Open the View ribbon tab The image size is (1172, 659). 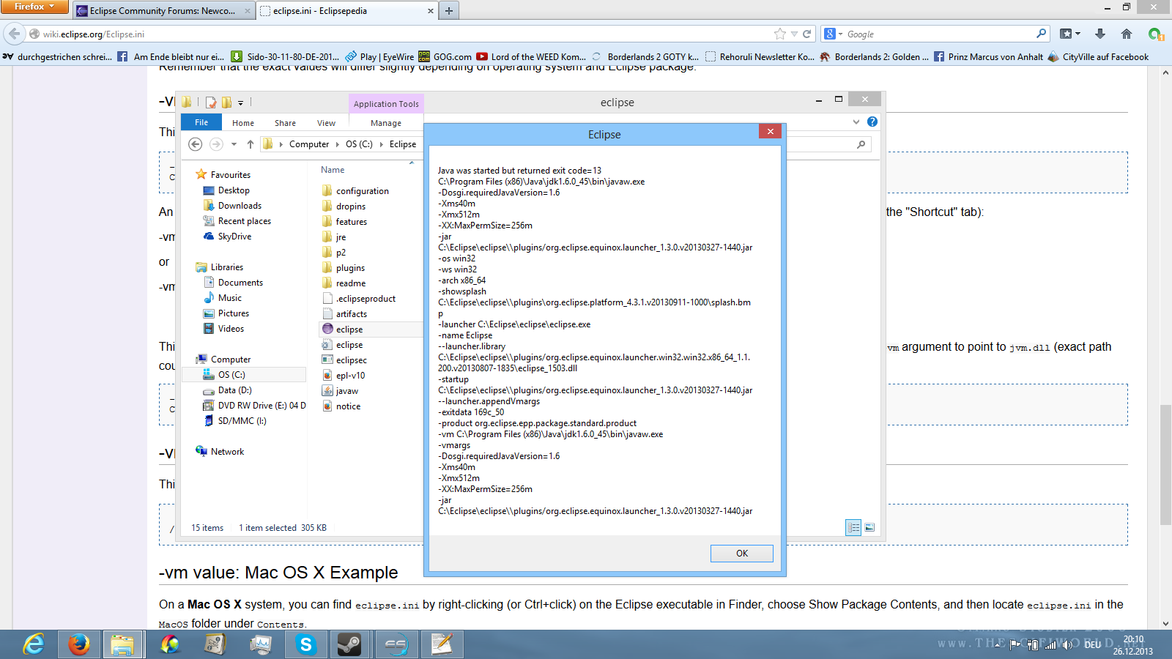[326, 123]
